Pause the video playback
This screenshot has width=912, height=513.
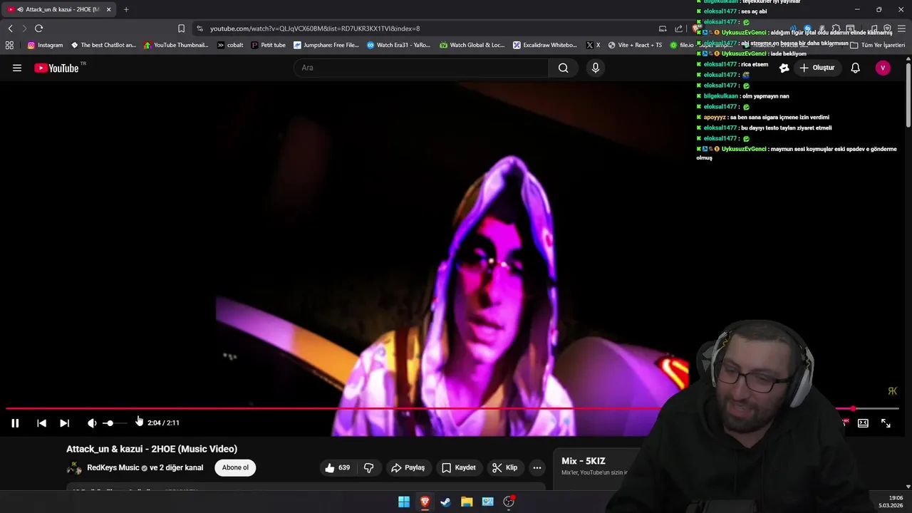[x=15, y=423]
